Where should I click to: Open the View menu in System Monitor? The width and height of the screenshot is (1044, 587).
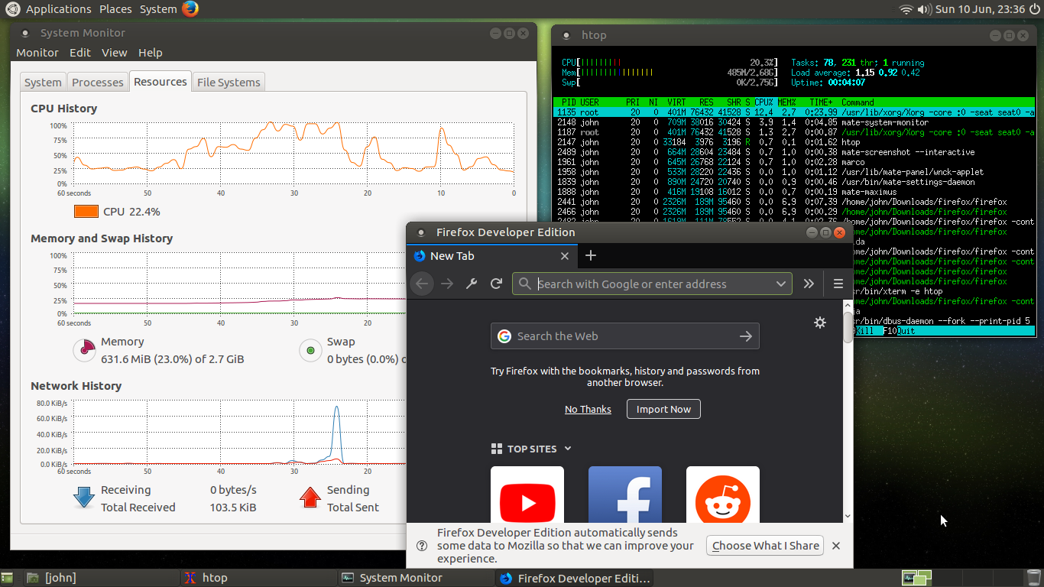click(115, 53)
